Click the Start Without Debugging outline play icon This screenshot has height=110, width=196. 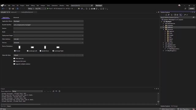pos(72,9)
